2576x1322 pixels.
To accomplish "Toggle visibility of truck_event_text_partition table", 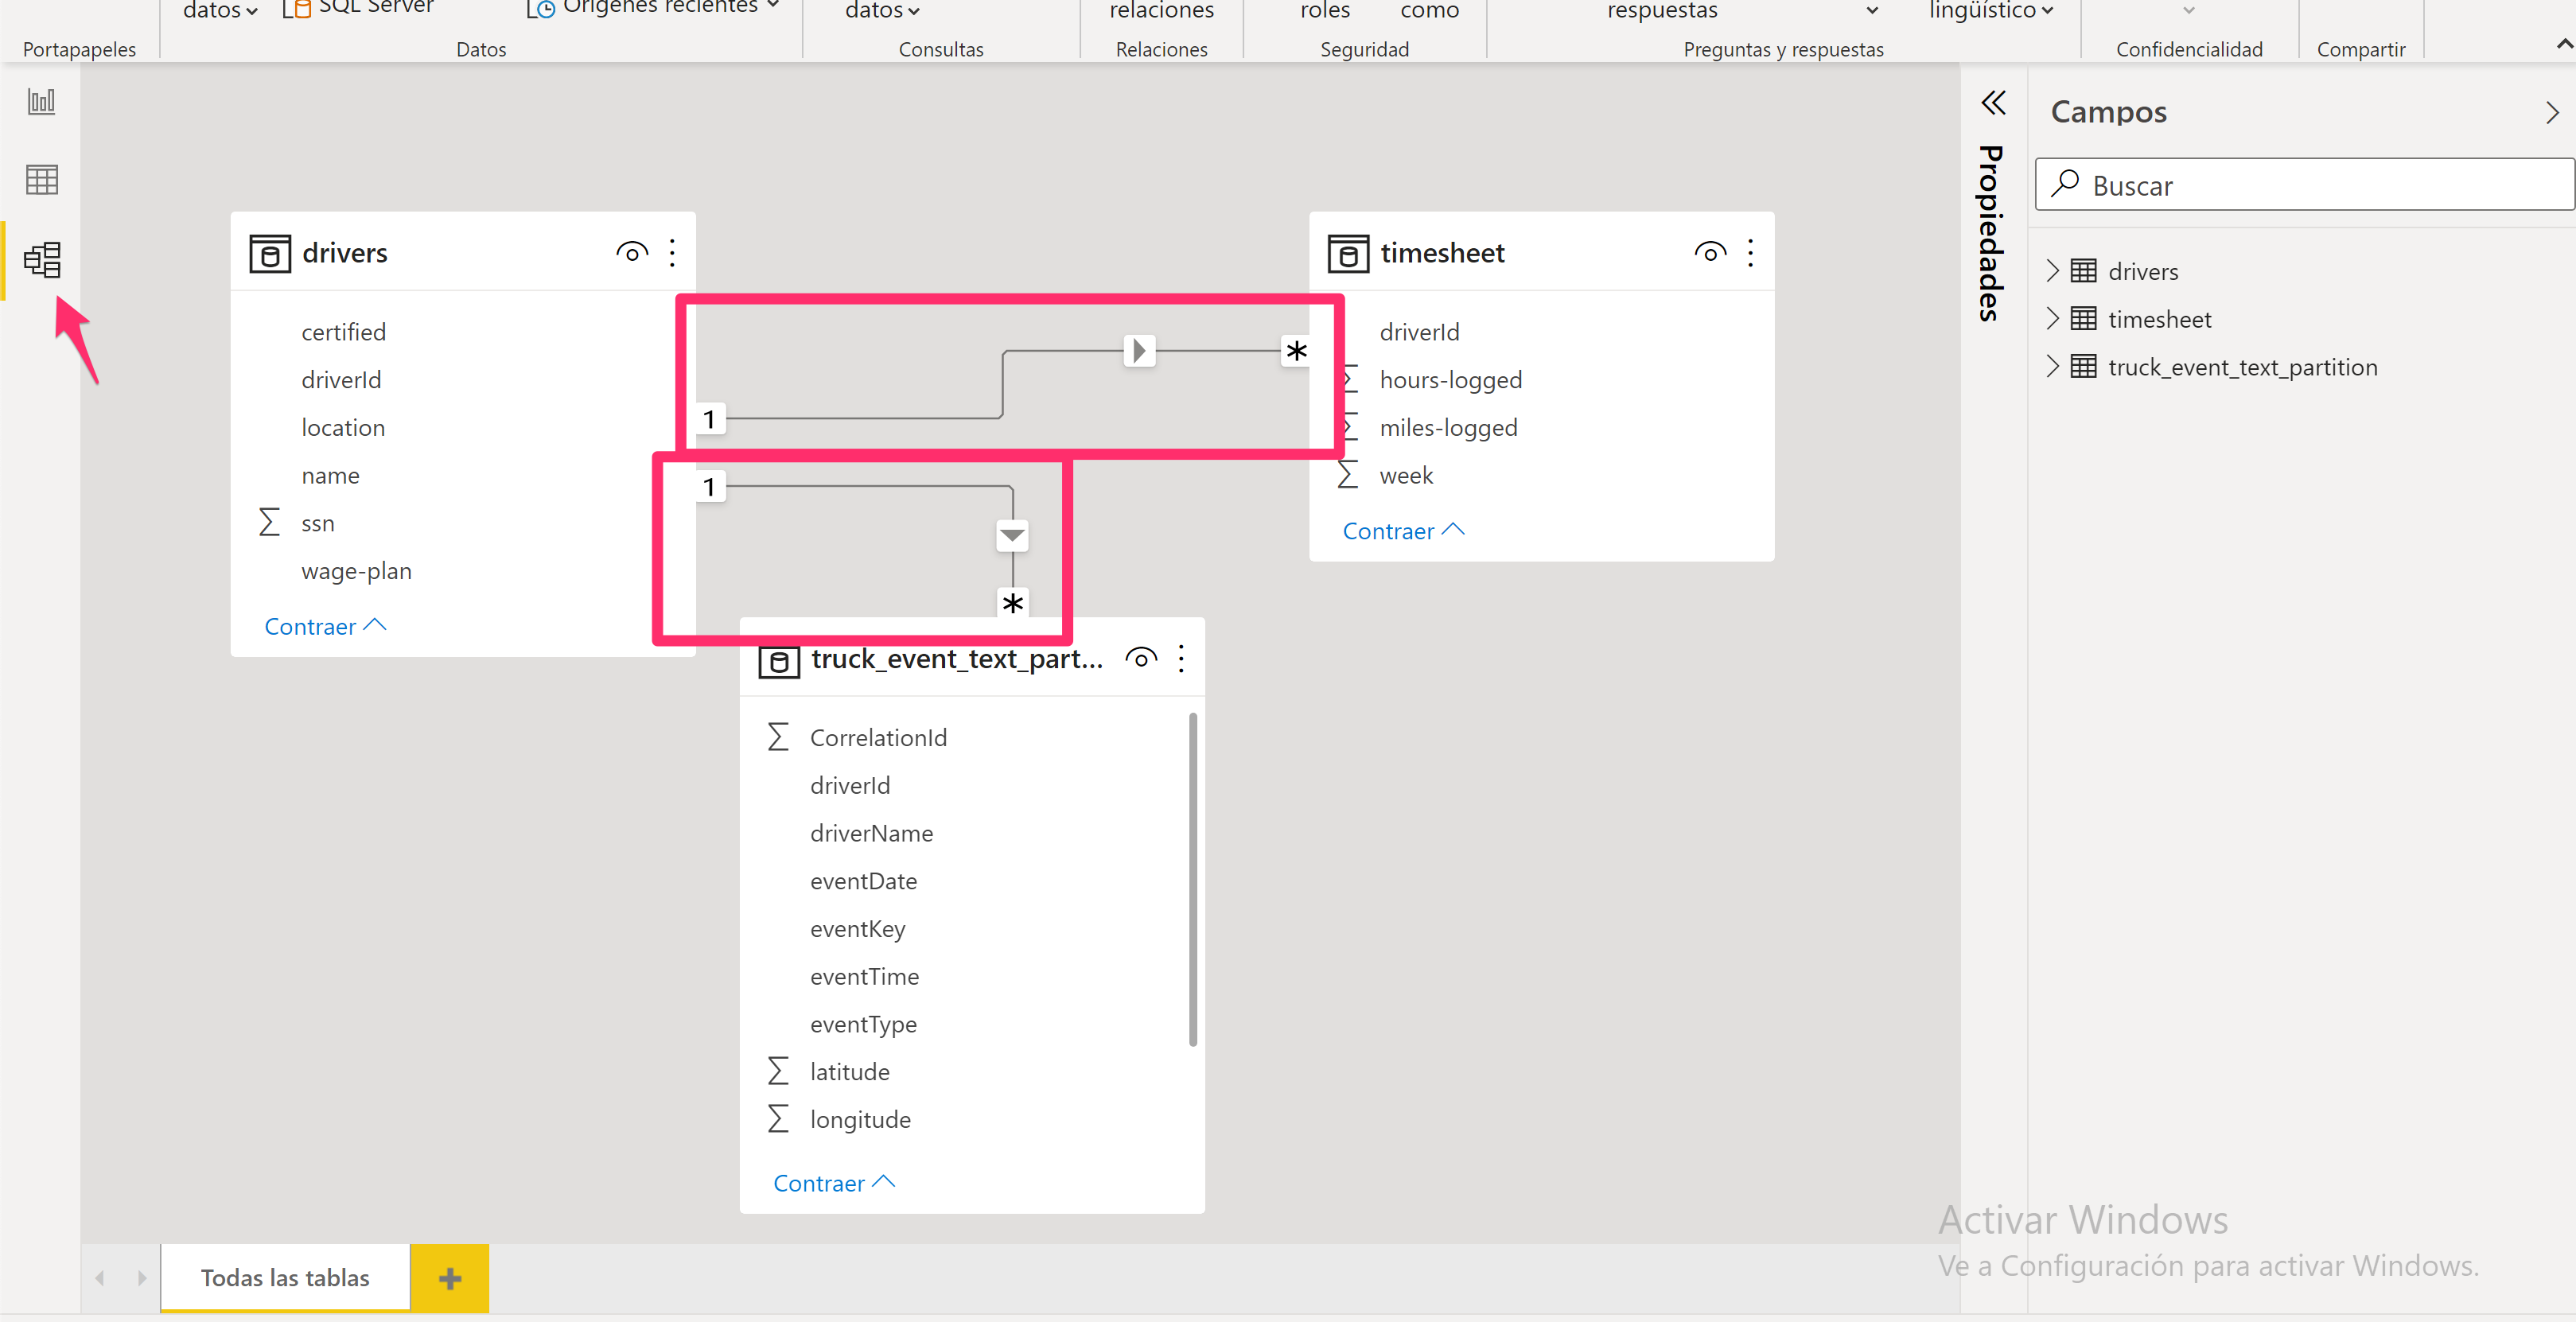I will (1141, 659).
